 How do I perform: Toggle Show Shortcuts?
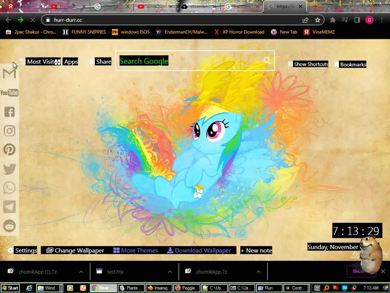[308, 64]
